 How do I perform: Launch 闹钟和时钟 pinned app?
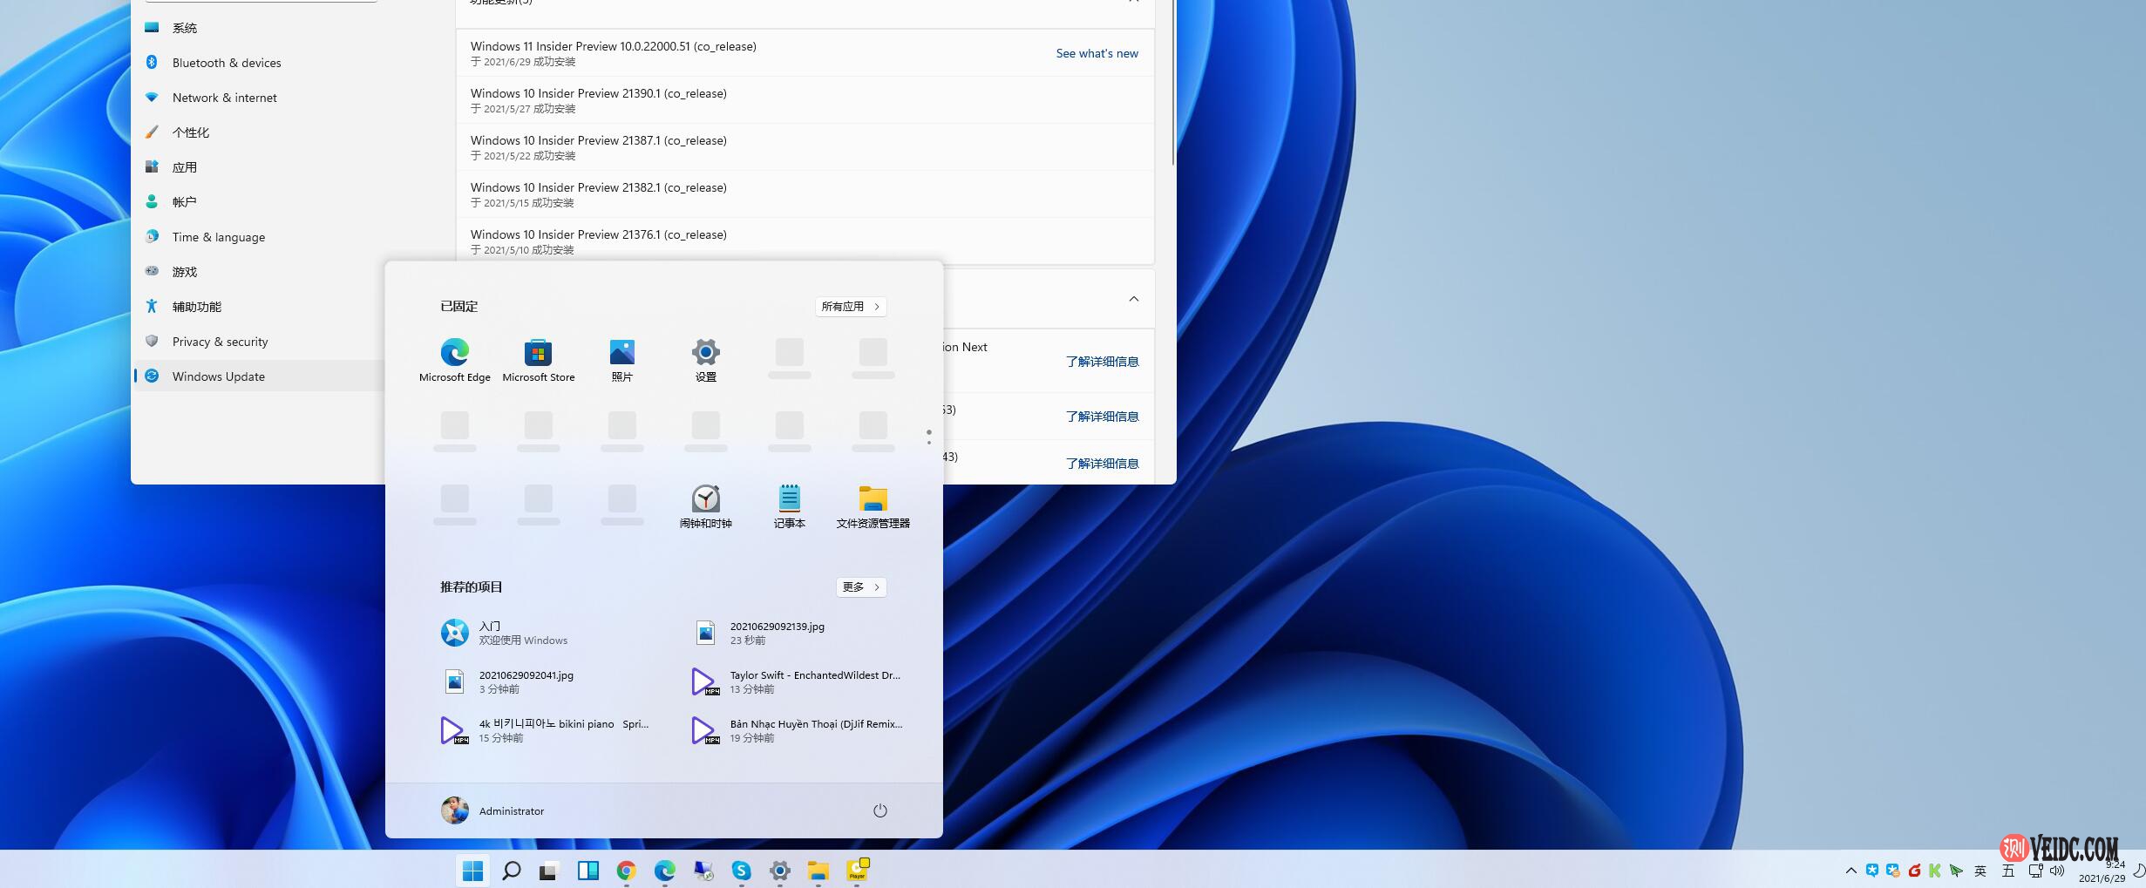[705, 505]
